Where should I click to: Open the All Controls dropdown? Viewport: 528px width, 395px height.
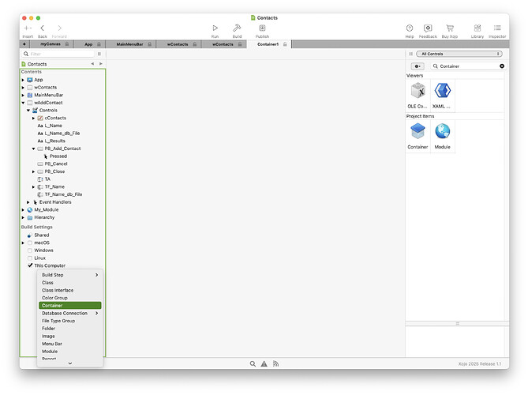tap(461, 54)
